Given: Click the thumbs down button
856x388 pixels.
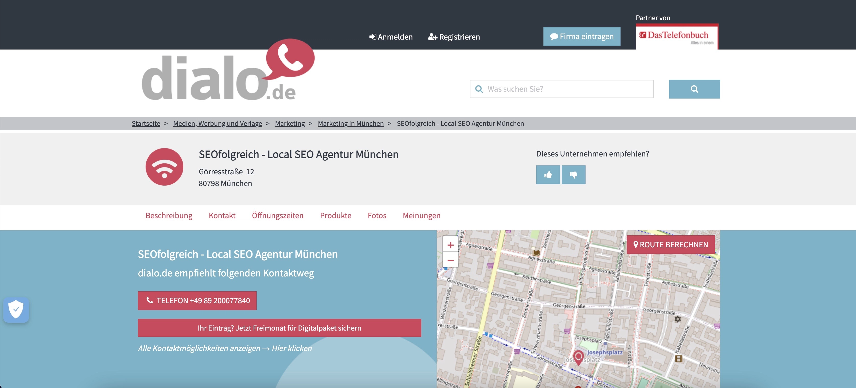Looking at the screenshot, I should [574, 175].
